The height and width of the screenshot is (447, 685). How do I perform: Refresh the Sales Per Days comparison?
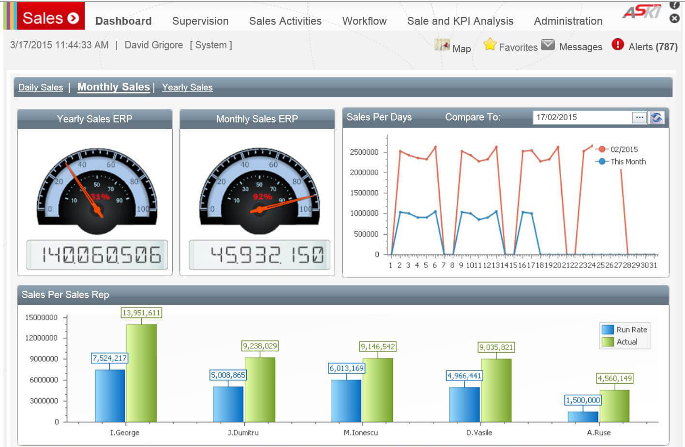[656, 118]
